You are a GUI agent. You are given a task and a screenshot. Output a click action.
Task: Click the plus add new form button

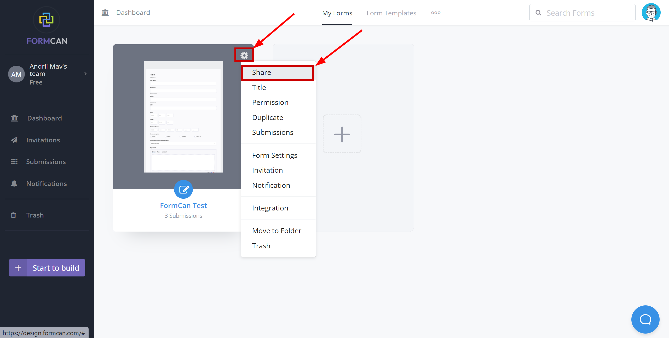click(x=342, y=134)
